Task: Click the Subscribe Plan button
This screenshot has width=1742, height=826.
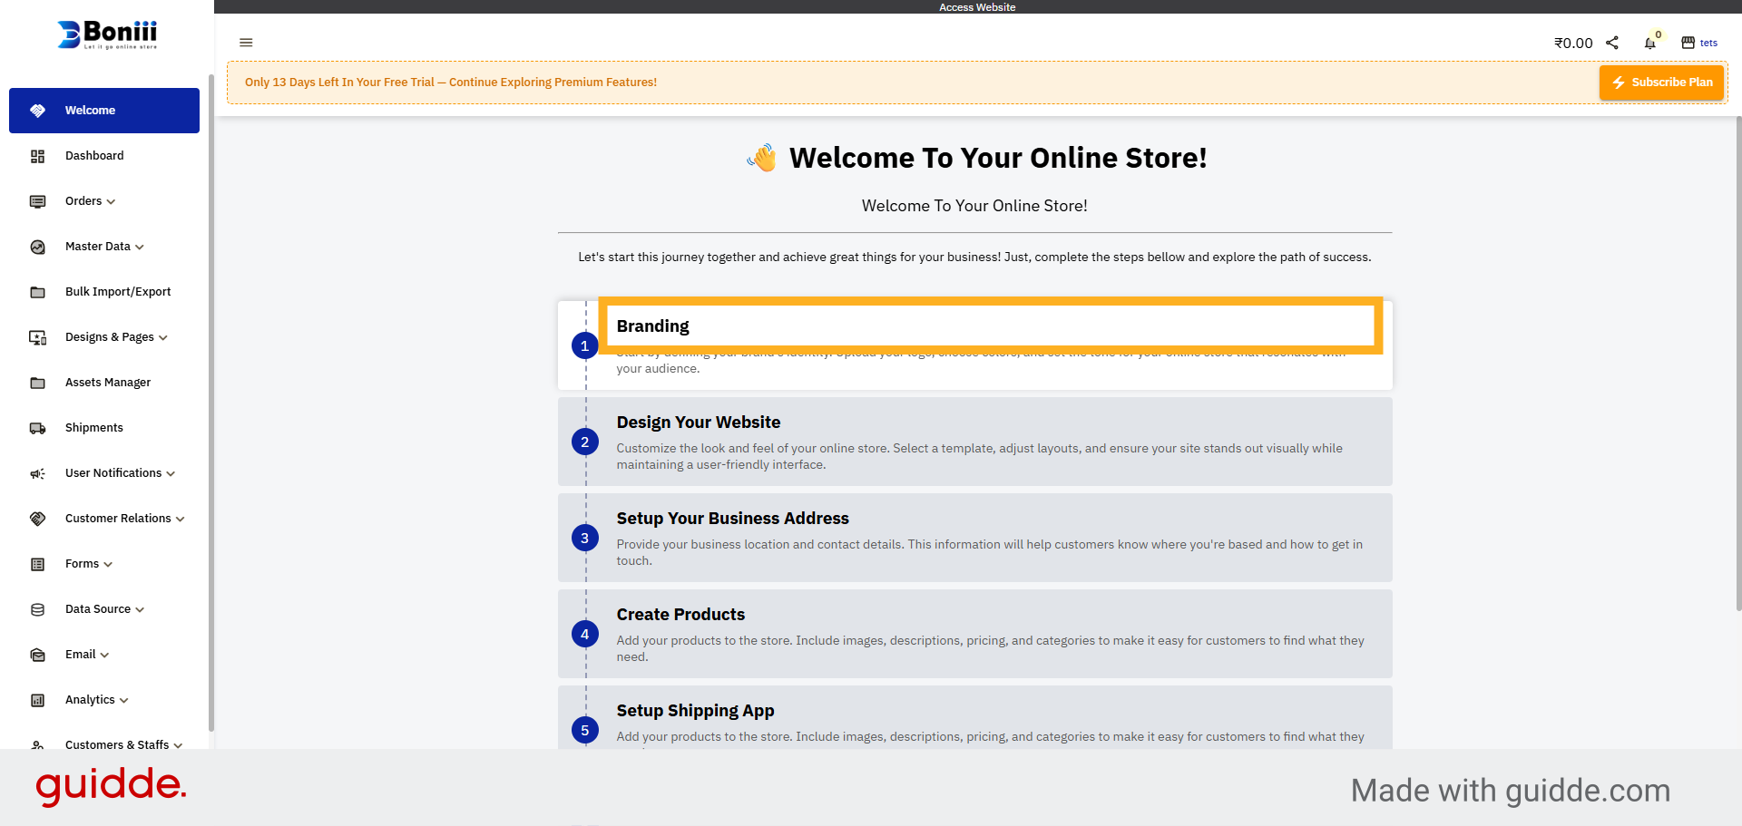Action: [x=1662, y=82]
